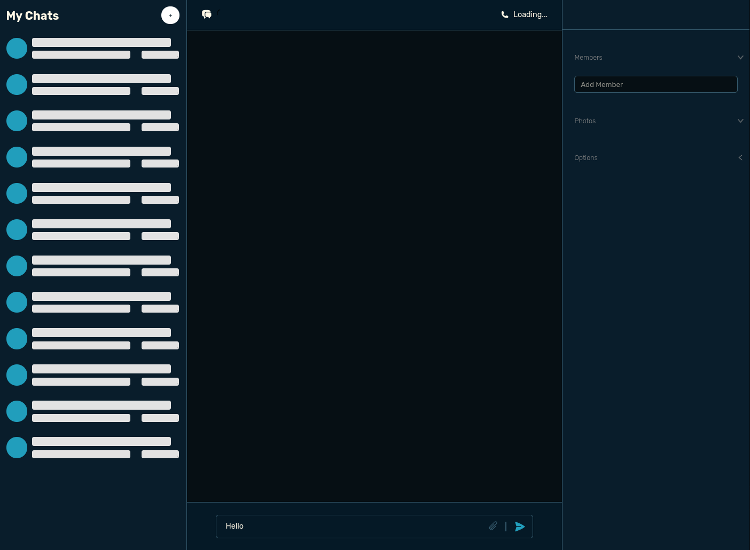Toggle the Photos chevron closed

[740, 121]
